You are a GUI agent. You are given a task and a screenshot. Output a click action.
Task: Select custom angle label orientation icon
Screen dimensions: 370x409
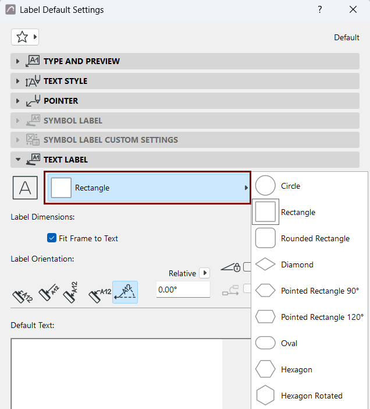[125, 292]
